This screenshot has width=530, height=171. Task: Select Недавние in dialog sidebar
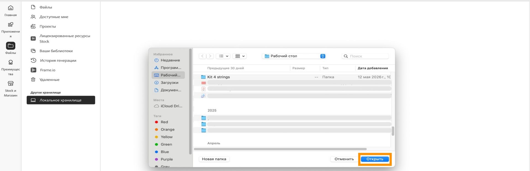tap(168, 60)
